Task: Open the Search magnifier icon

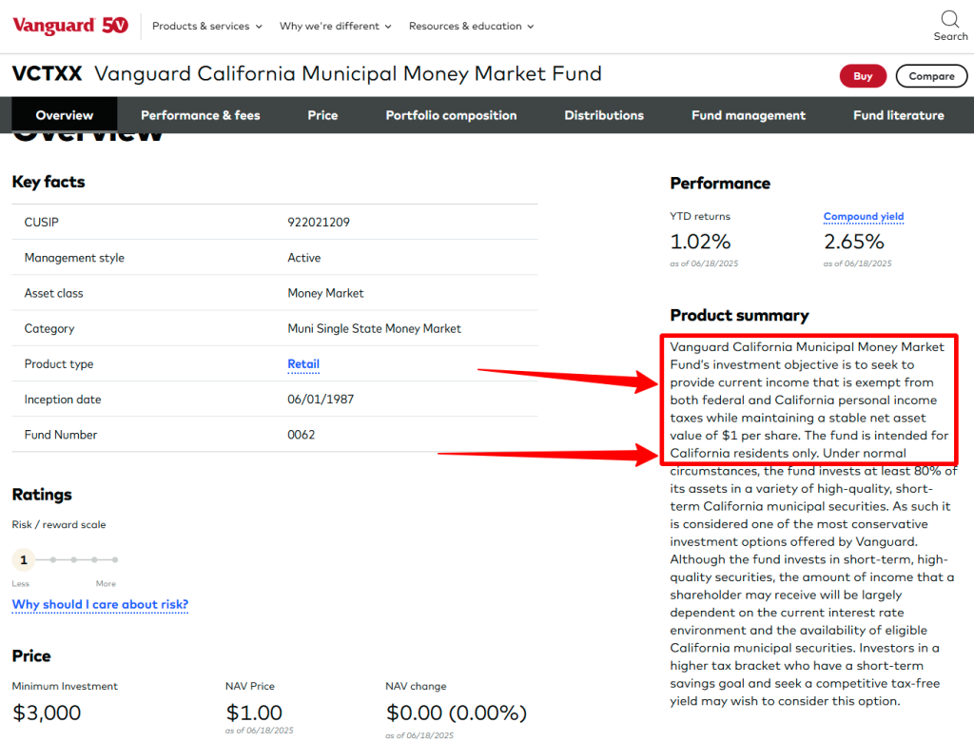Action: [x=949, y=20]
